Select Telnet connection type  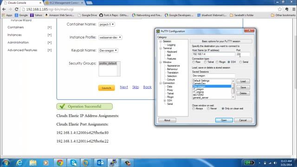point(205,62)
